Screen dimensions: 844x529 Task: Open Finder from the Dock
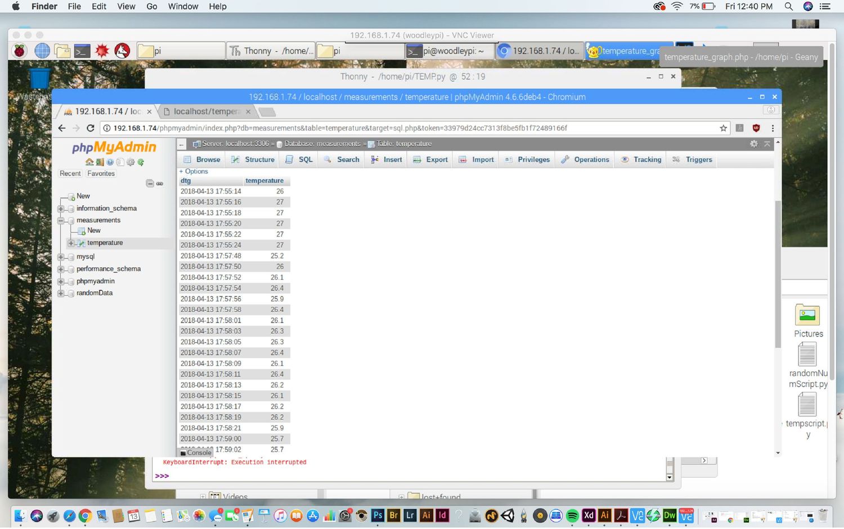tap(20, 515)
